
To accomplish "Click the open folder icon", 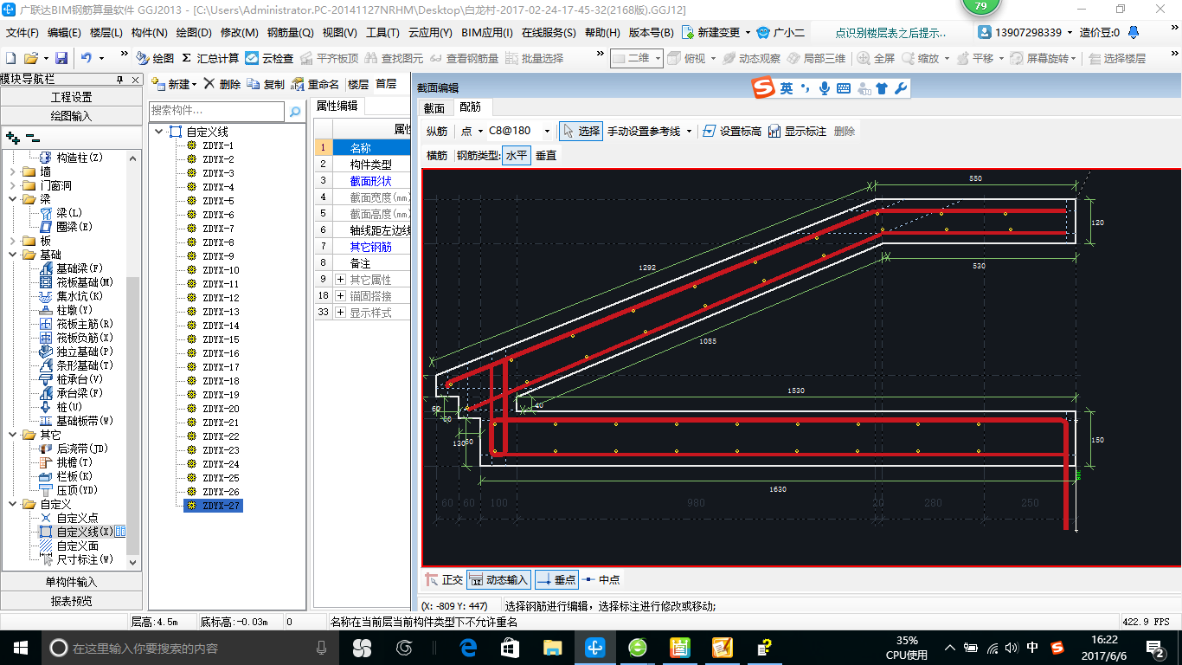I will [30, 58].
